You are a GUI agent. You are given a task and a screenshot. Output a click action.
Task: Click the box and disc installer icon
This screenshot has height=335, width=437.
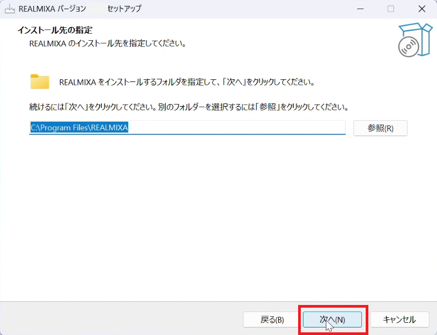pos(415,40)
